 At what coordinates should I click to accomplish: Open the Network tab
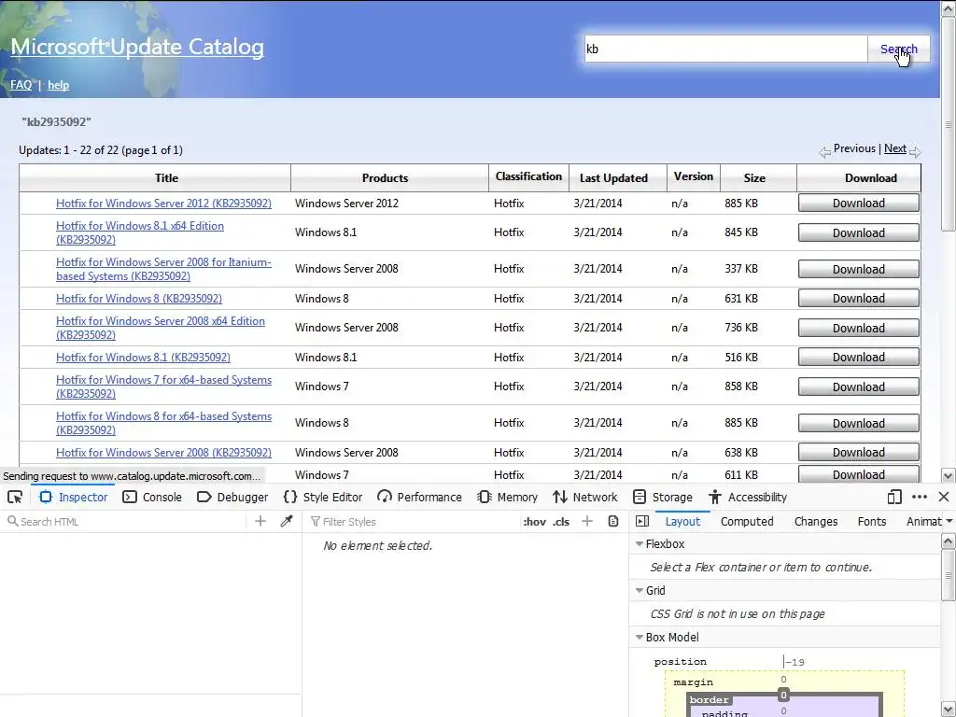(585, 497)
